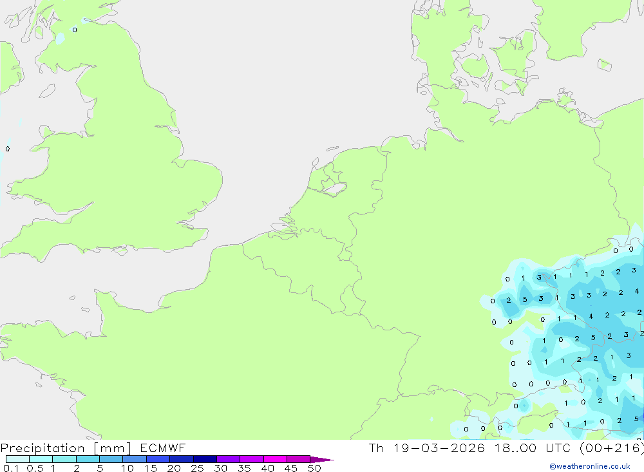Click the "0" value off the Wales coast

[x=7, y=149]
